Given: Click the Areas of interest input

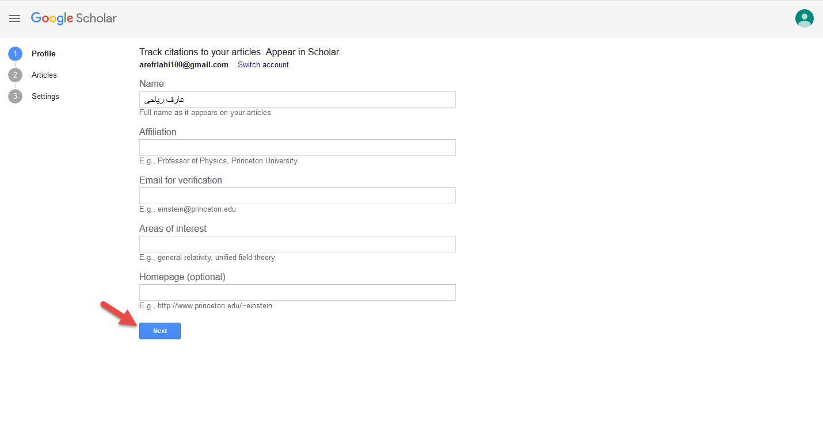Looking at the screenshot, I should [297, 244].
